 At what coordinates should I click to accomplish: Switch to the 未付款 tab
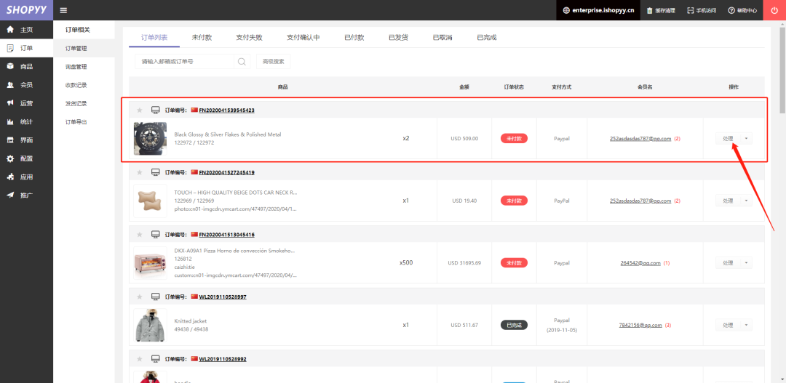click(202, 38)
